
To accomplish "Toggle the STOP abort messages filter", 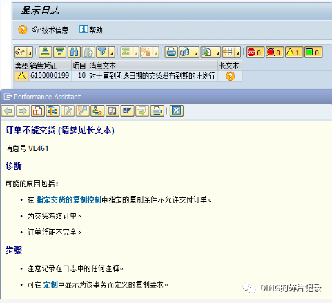I will [x=255, y=52].
